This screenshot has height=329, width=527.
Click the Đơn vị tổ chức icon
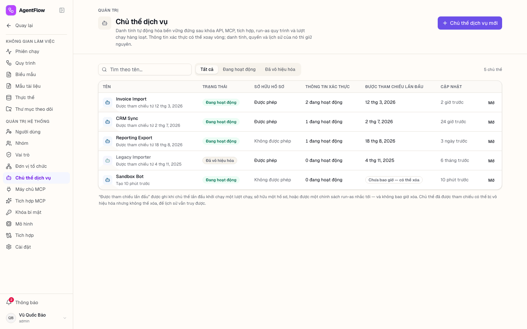coord(9,166)
